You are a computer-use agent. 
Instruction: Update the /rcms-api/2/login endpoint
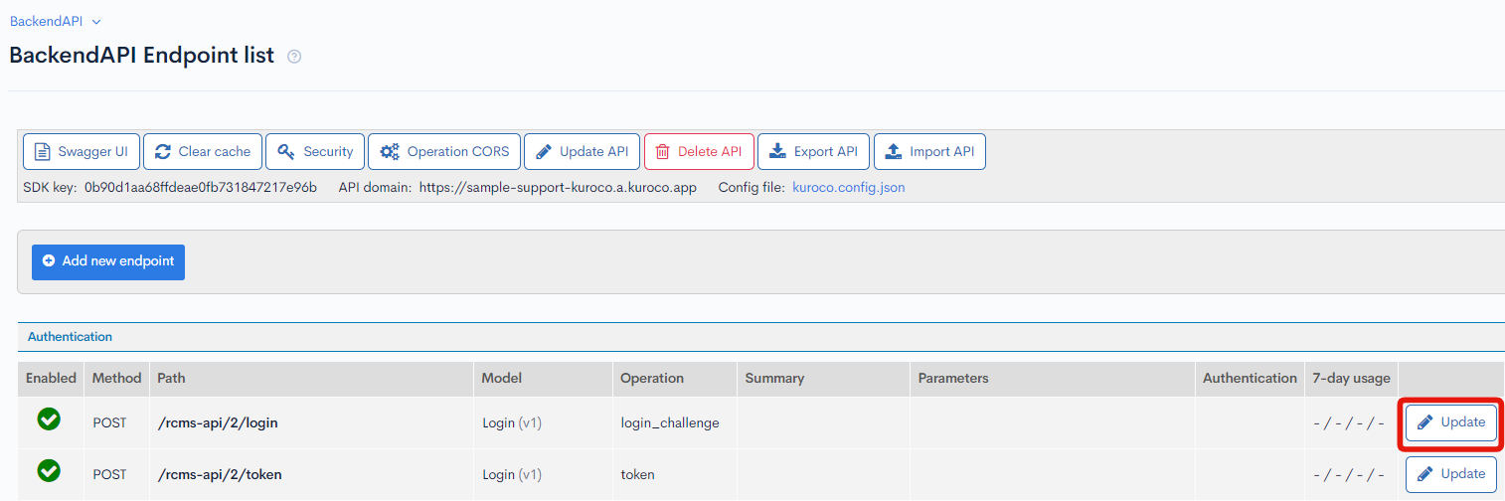coord(1451,422)
